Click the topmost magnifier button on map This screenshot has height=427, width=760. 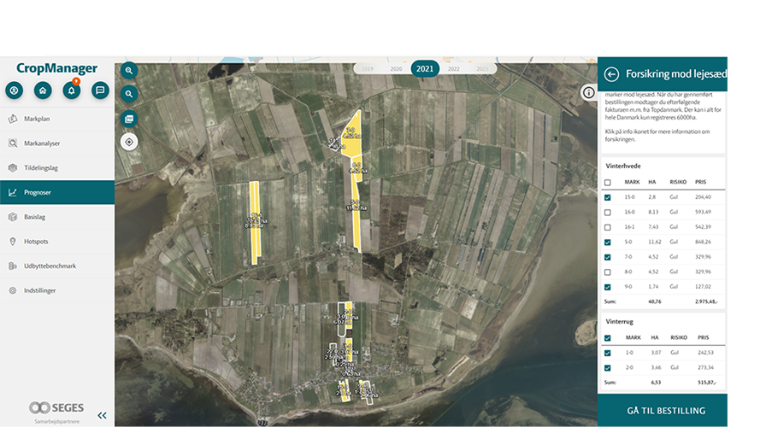coord(129,70)
